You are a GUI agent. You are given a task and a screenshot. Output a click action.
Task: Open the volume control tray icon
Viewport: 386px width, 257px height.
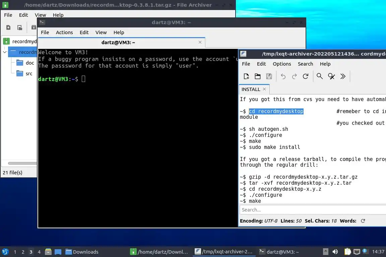(x=335, y=252)
